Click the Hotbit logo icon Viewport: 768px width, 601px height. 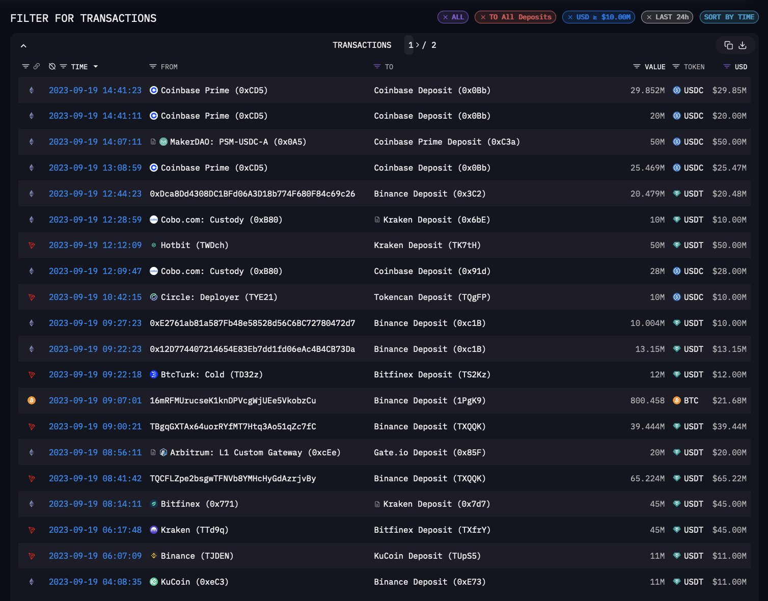(x=154, y=245)
